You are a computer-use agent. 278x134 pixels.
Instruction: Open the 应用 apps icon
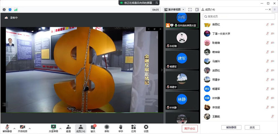click(x=133, y=128)
